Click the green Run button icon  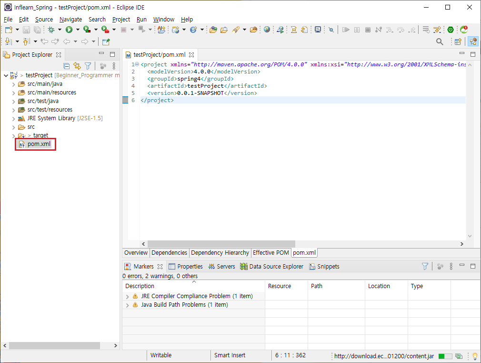click(x=69, y=30)
